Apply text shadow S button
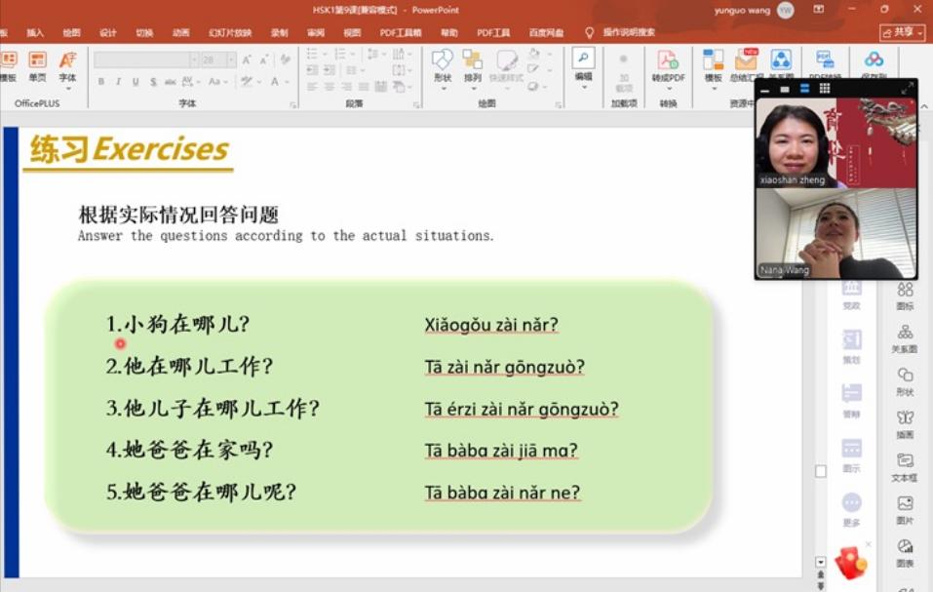Viewport: 933px width, 592px height. tap(153, 82)
